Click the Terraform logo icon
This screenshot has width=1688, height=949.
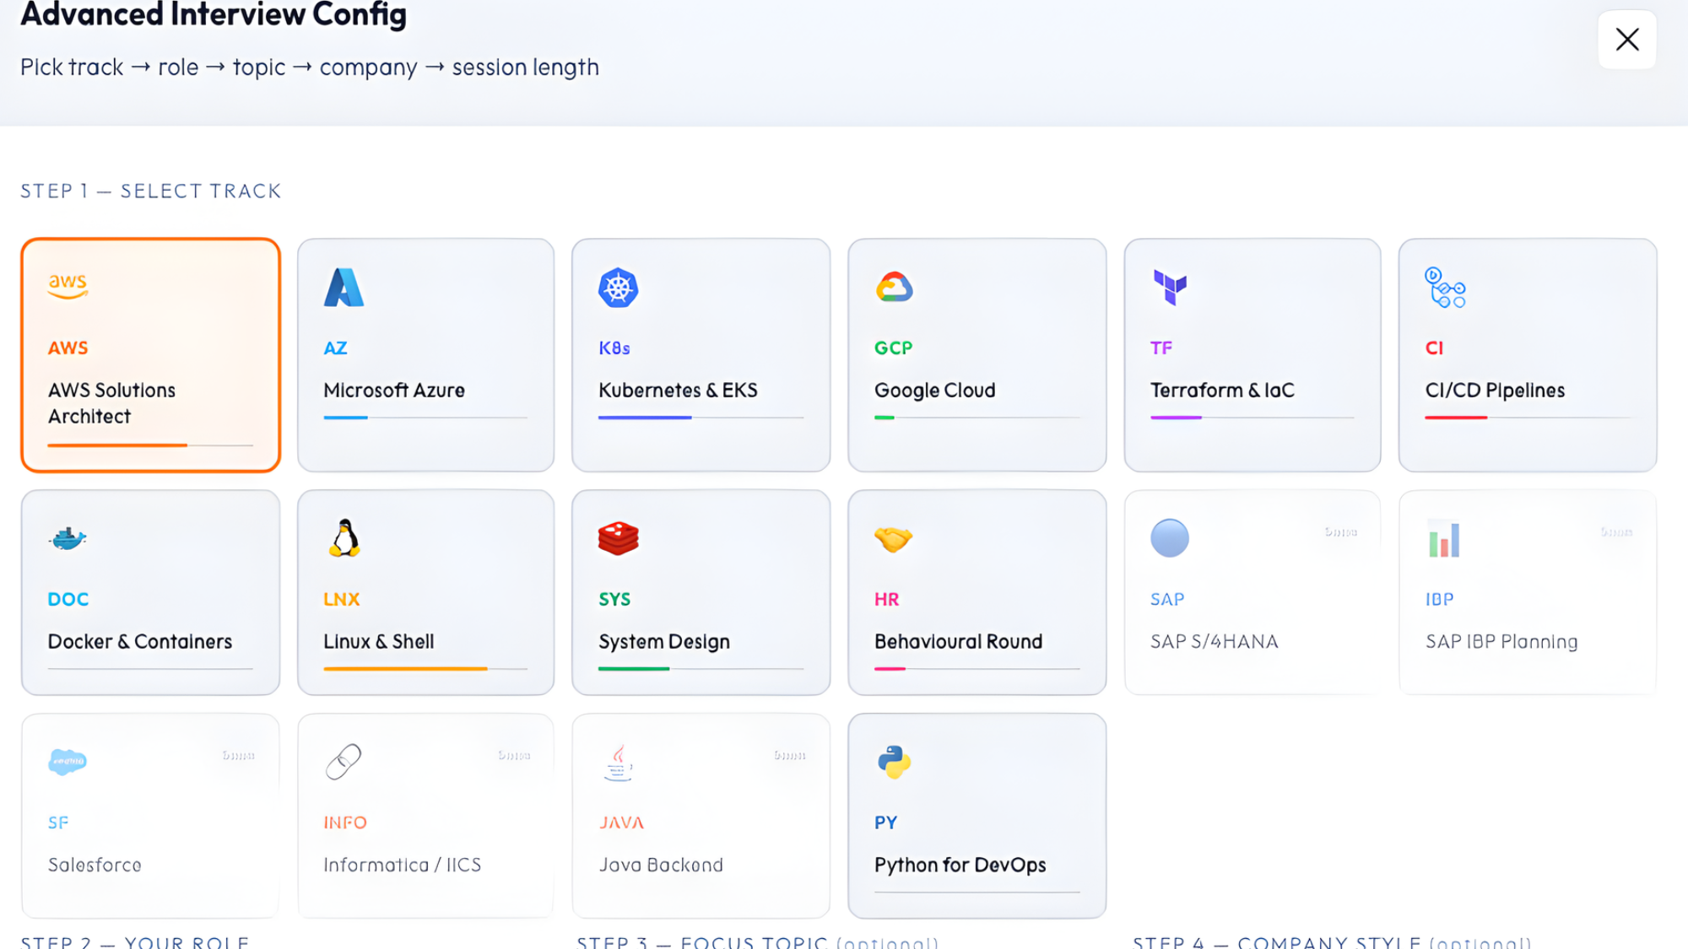coord(1170,288)
